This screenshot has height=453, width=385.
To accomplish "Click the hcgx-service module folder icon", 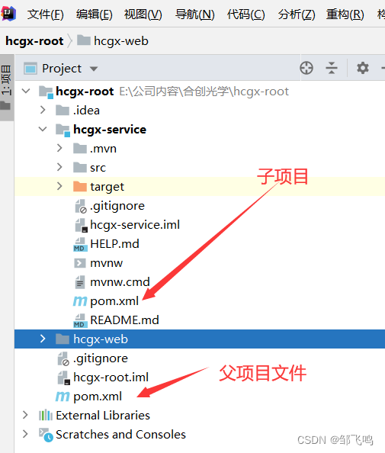I will 63,130.
